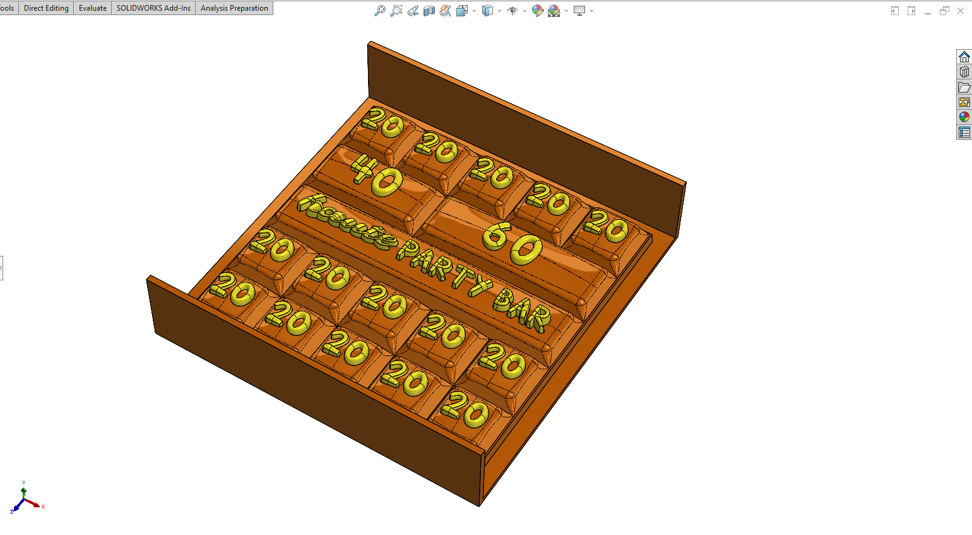Viewport: 972px width, 535px height.
Task: Open the Display Style dropdown arrow
Action: [499, 11]
